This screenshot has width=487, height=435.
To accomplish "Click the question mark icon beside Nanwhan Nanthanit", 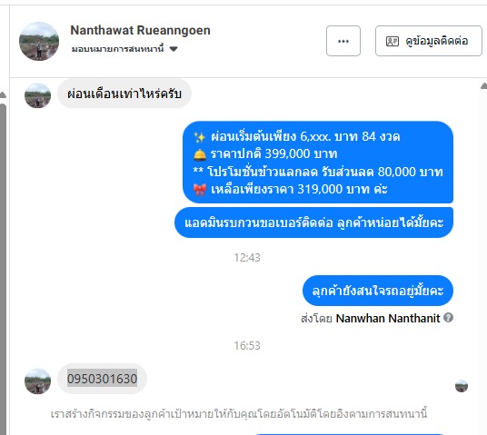I will [448, 317].
